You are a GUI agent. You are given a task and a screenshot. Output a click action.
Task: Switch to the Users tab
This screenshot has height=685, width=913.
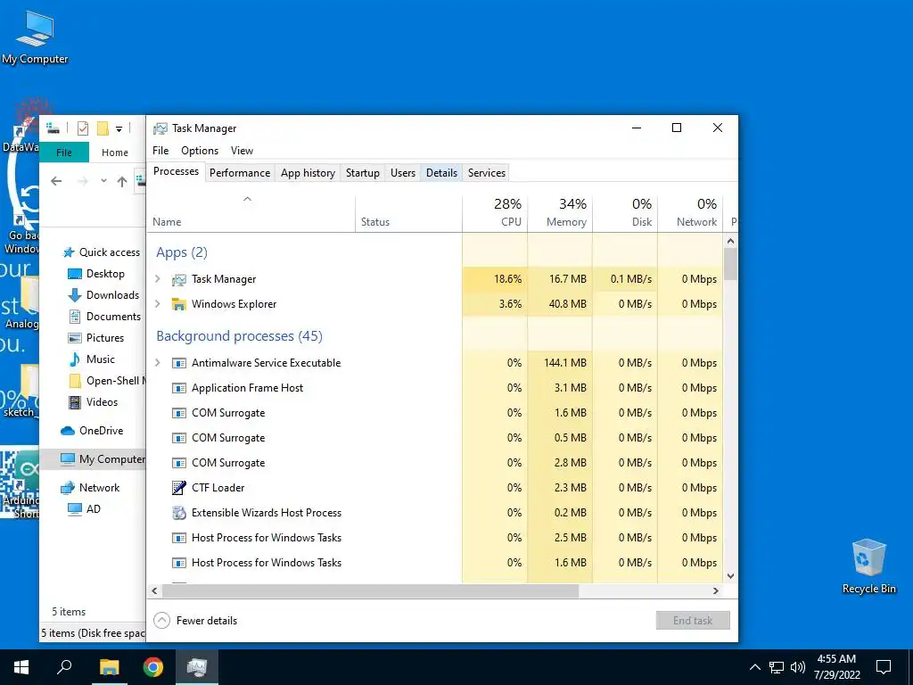pyautogui.click(x=403, y=173)
